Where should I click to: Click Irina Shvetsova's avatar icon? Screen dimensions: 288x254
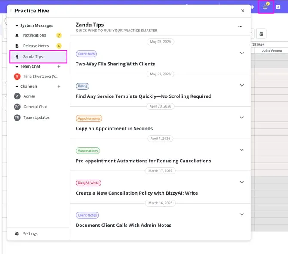pos(17,77)
